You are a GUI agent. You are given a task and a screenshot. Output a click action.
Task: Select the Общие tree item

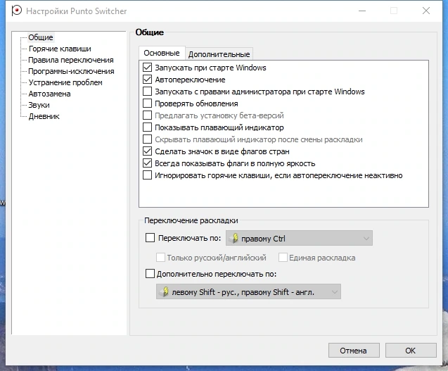point(41,37)
